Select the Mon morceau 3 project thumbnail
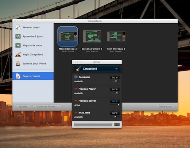This screenshot has width=190, height=148. [x=68, y=36]
